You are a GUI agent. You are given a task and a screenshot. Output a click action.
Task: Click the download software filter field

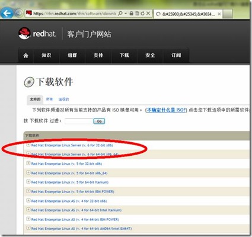[x=78, y=121]
